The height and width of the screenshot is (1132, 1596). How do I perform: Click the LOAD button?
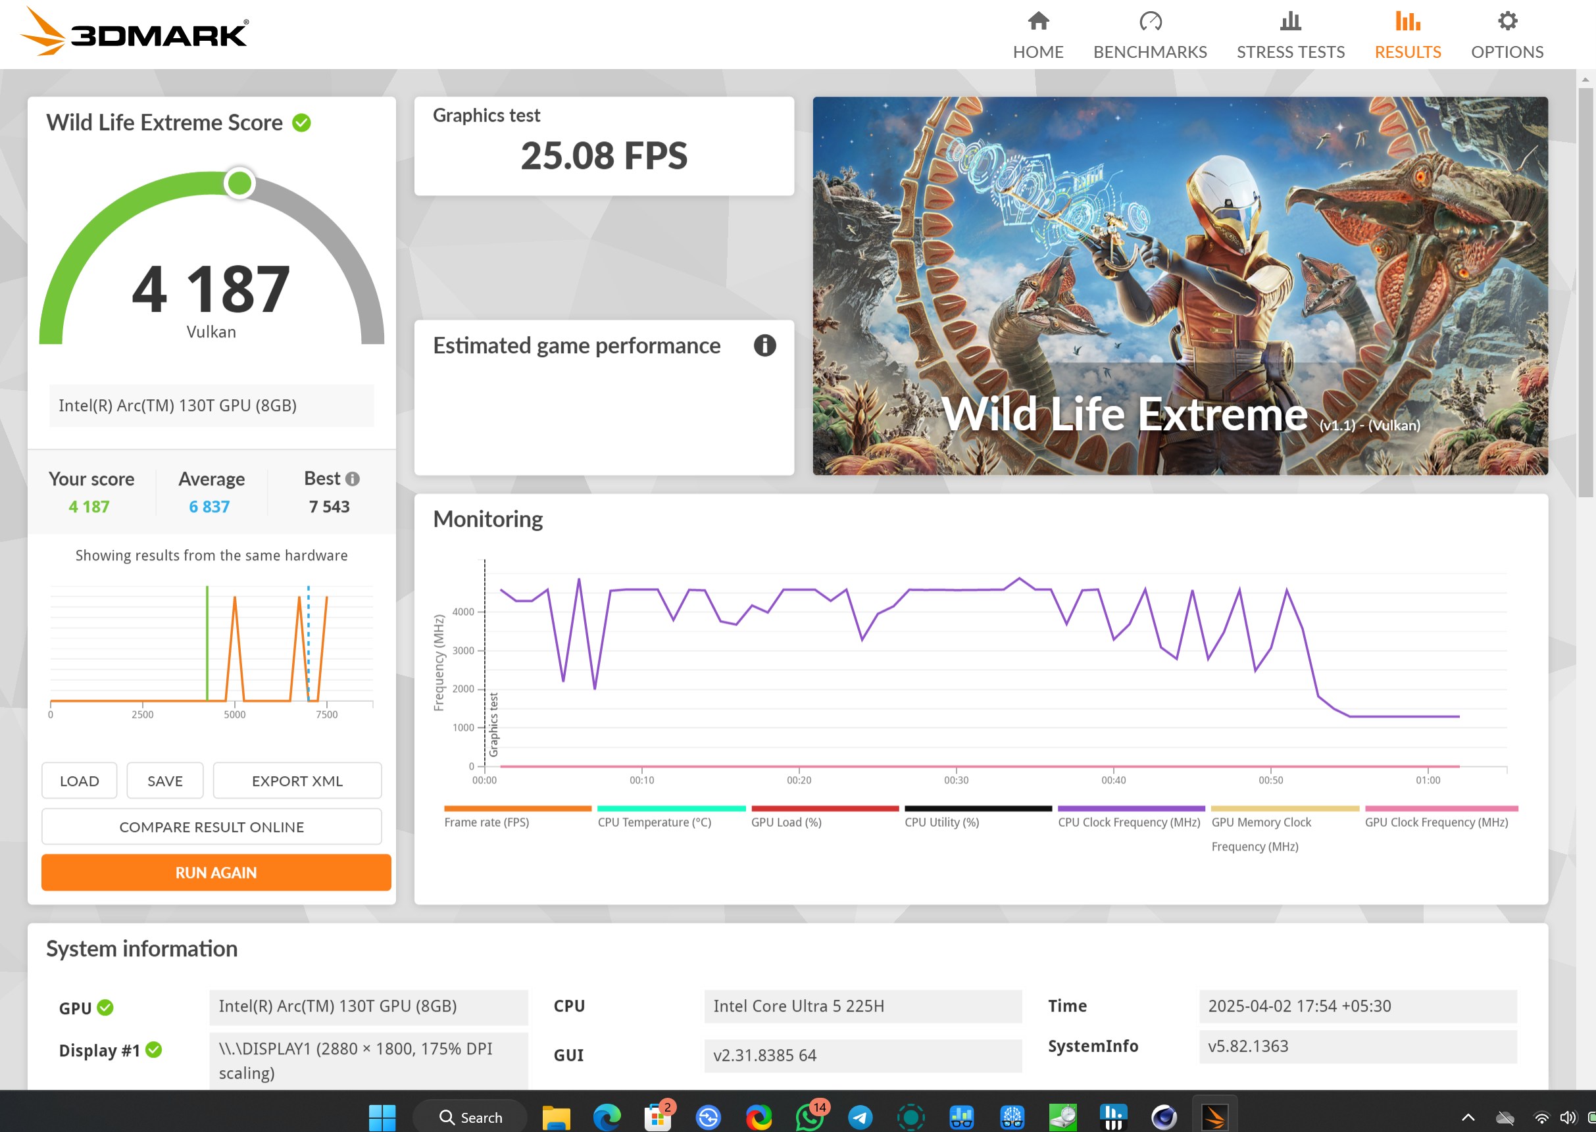(80, 781)
